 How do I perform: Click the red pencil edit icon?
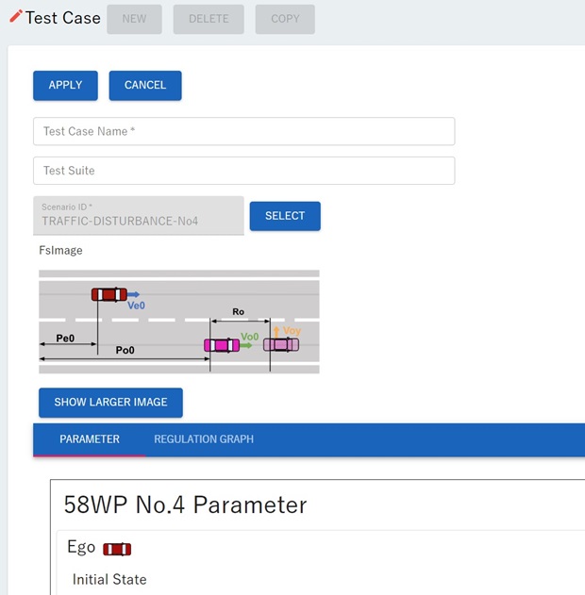coord(15,17)
